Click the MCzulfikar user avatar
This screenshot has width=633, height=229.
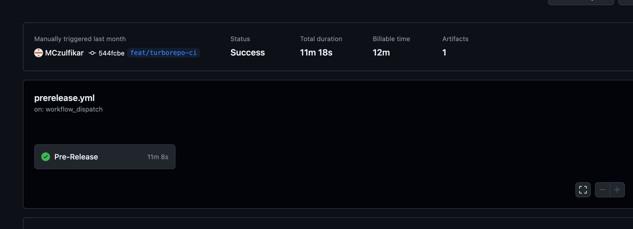[x=38, y=53]
